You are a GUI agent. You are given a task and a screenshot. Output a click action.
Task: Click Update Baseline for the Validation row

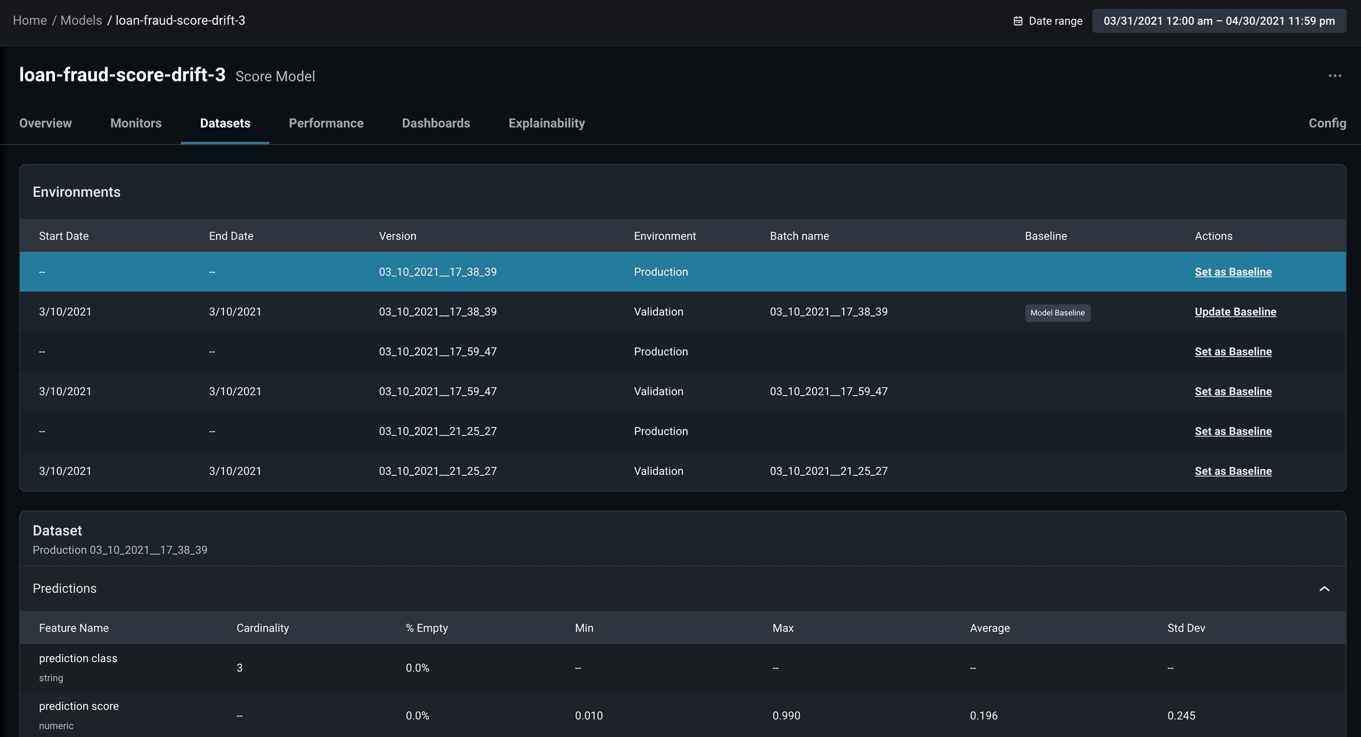pyautogui.click(x=1235, y=312)
